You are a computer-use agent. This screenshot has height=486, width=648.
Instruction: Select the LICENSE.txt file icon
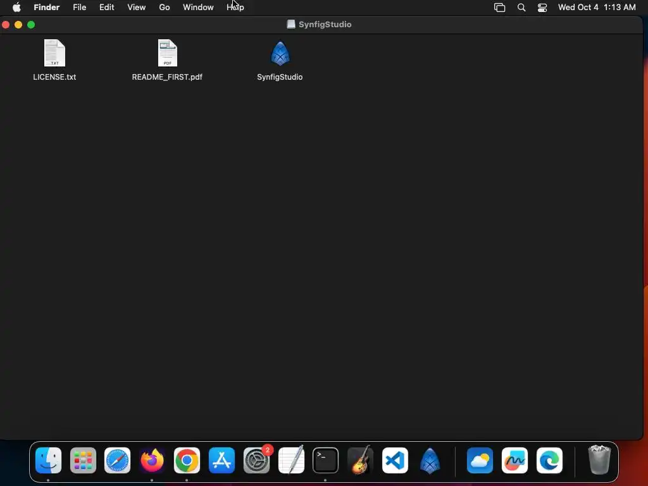54,53
